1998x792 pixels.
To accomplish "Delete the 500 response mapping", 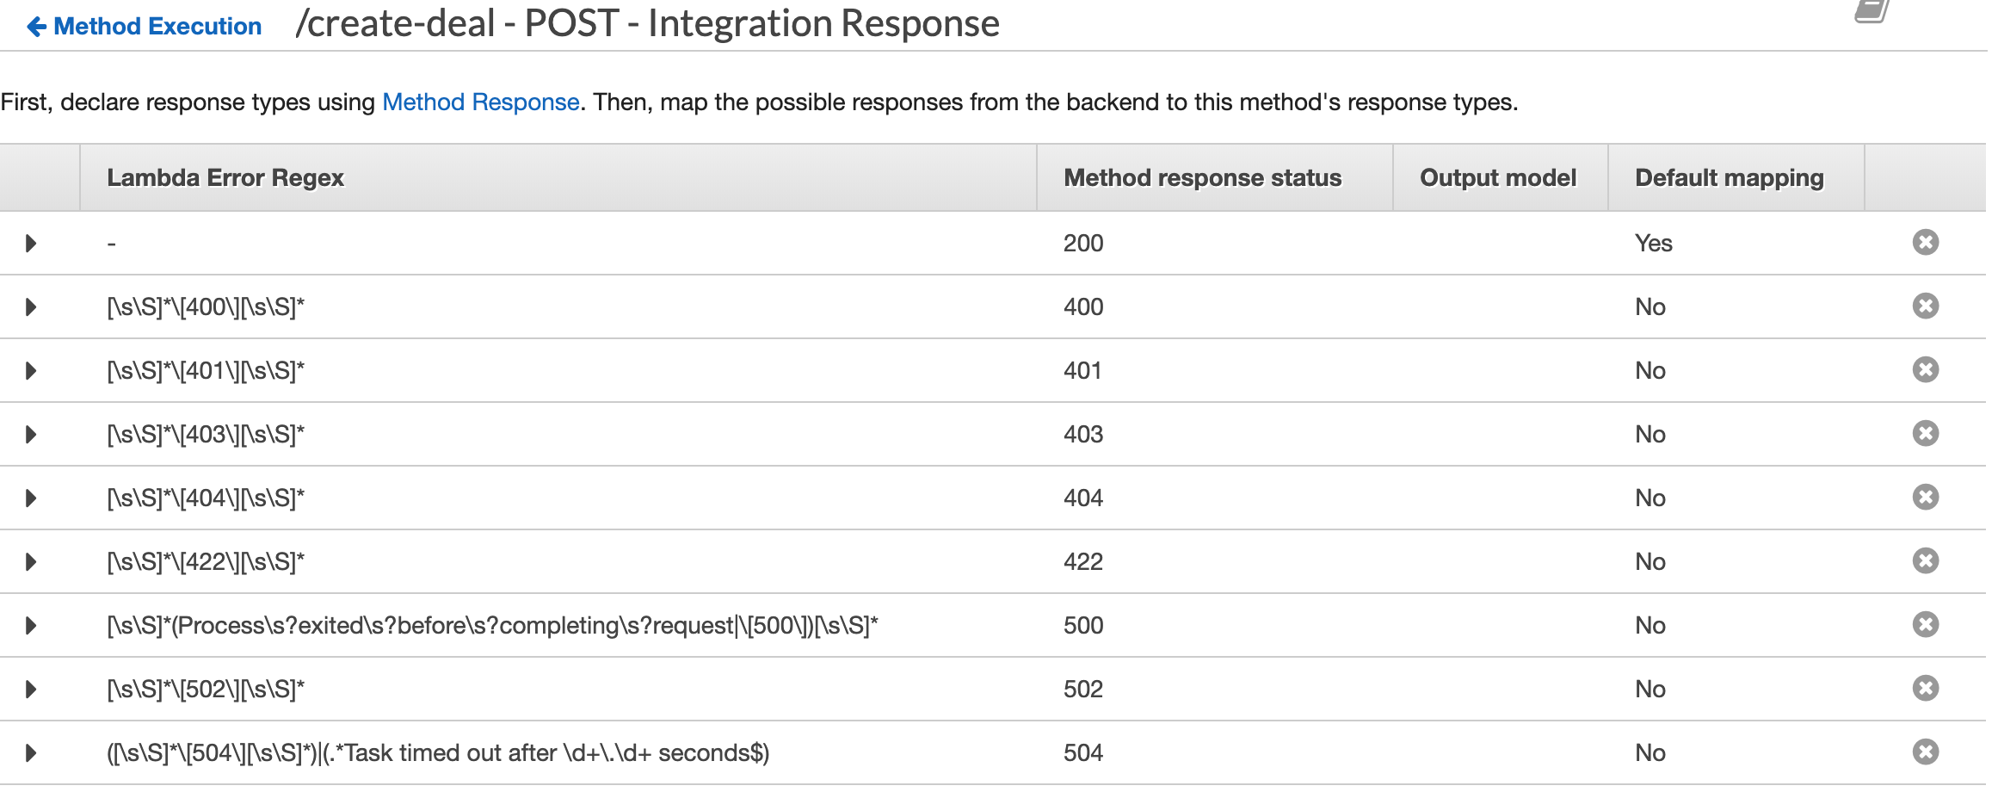I will tap(1925, 625).
